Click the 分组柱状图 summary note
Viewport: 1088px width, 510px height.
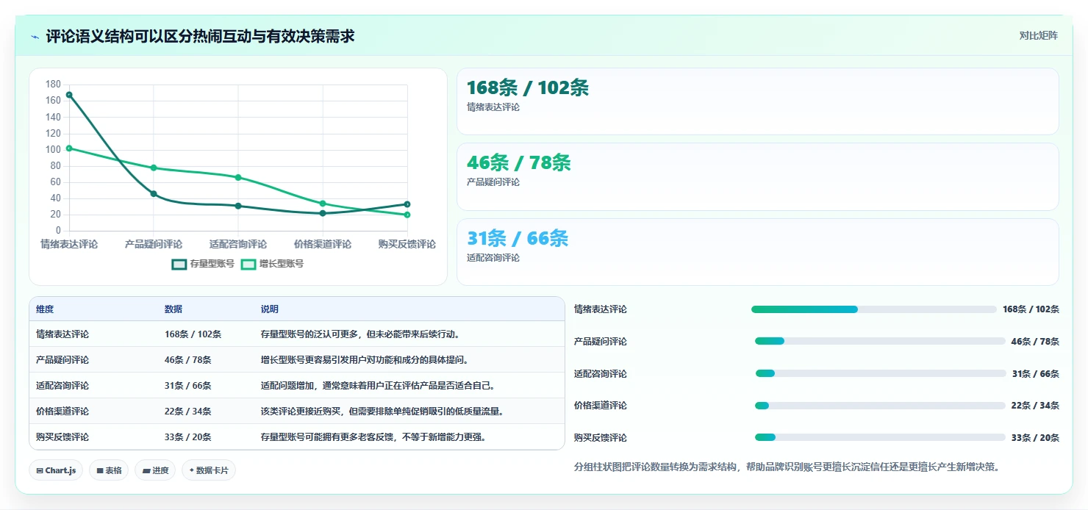(787, 467)
